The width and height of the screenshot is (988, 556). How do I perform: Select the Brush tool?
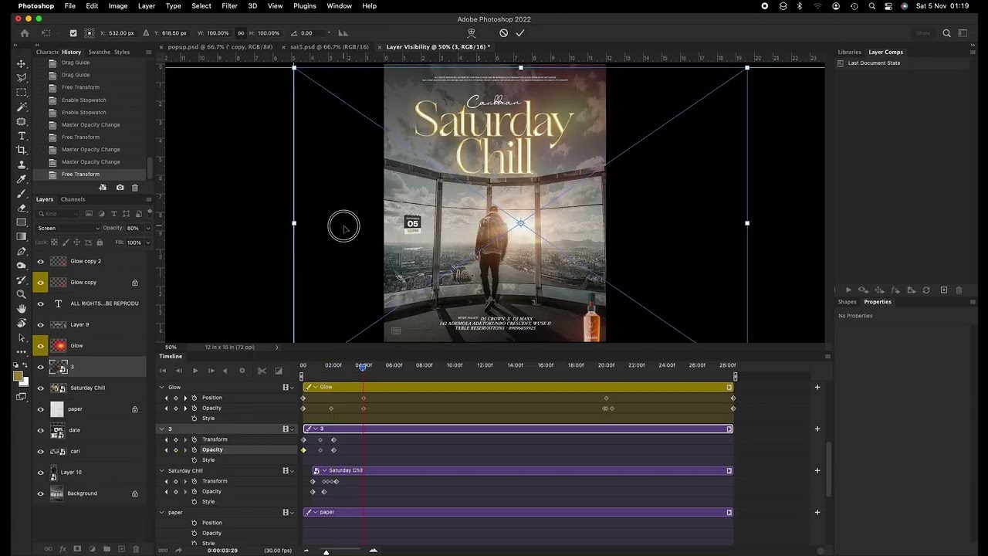point(22,193)
